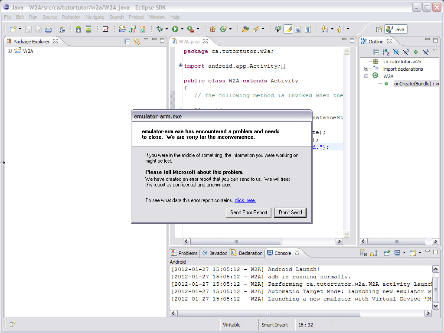Image resolution: width=444 pixels, height=333 pixels.
Task: Click the New Java Package icon
Action: [213, 29]
